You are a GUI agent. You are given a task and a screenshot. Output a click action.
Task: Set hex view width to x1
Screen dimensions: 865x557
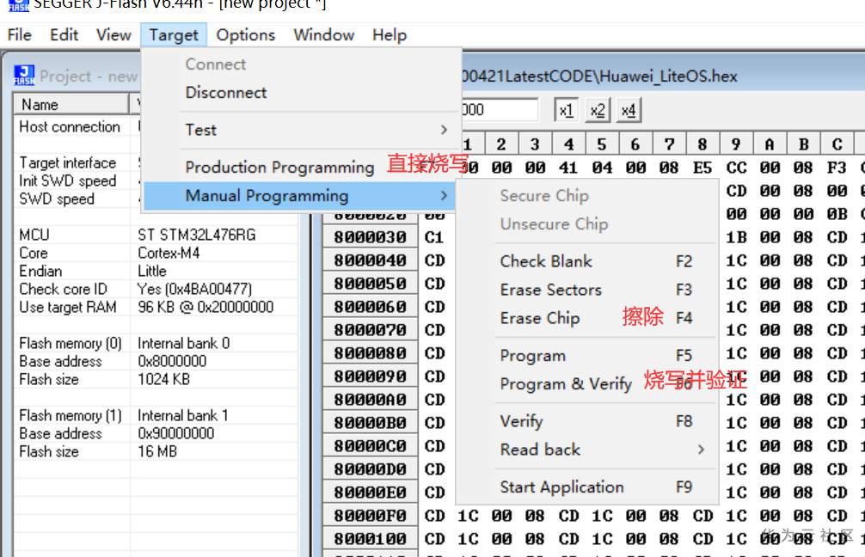tap(566, 110)
